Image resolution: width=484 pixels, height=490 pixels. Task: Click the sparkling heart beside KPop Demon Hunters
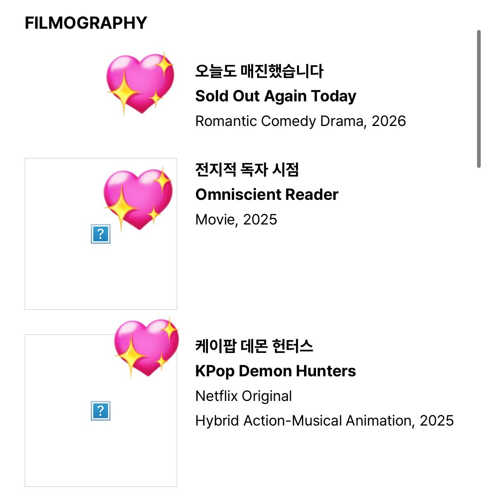coord(146,348)
